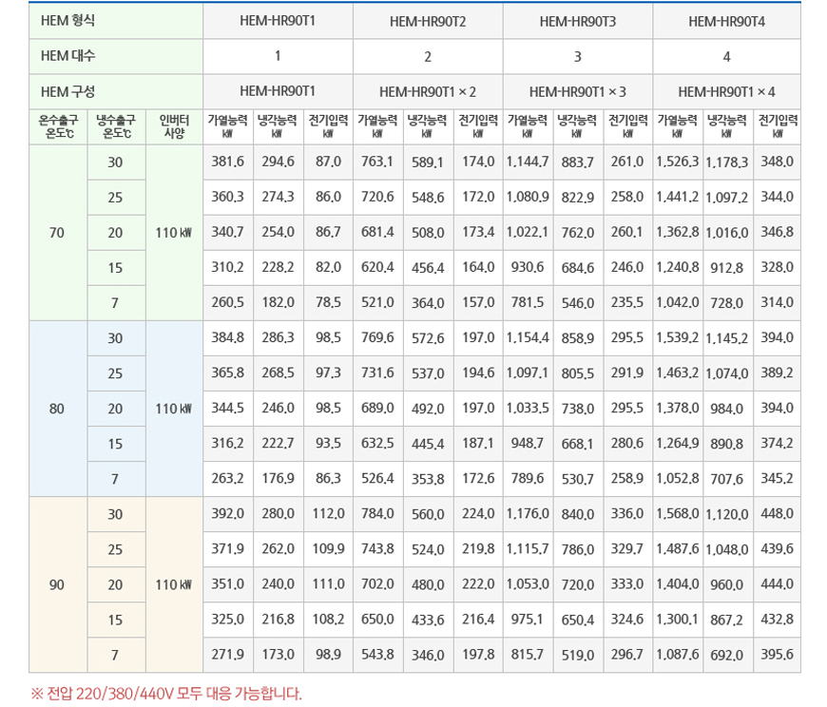The image size is (827, 707).
Task: Select the value '1,144.7'
Action: click(528, 162)
